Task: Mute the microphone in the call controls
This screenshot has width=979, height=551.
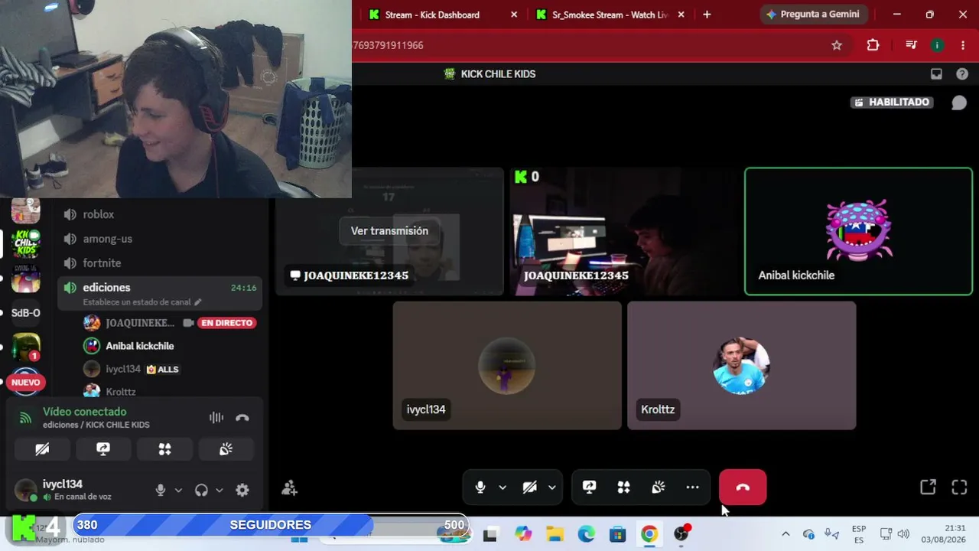Action: coord(480,487)
